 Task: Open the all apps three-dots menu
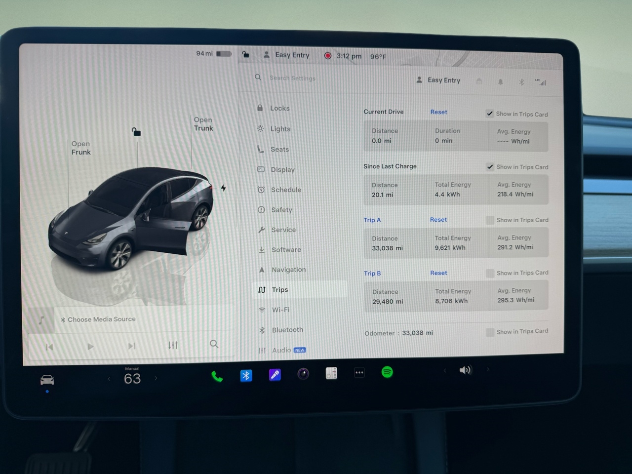tap(359, 373)
